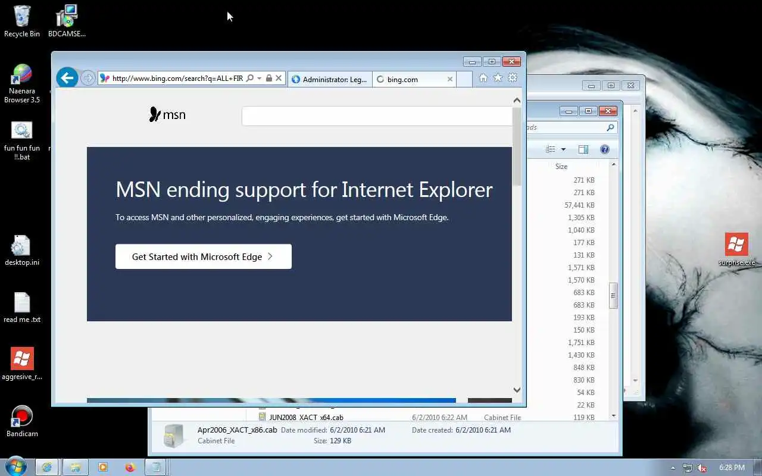Click the Explorer search box magnifier icon
This screenshot has width=762, height=476.
[610, 127]
